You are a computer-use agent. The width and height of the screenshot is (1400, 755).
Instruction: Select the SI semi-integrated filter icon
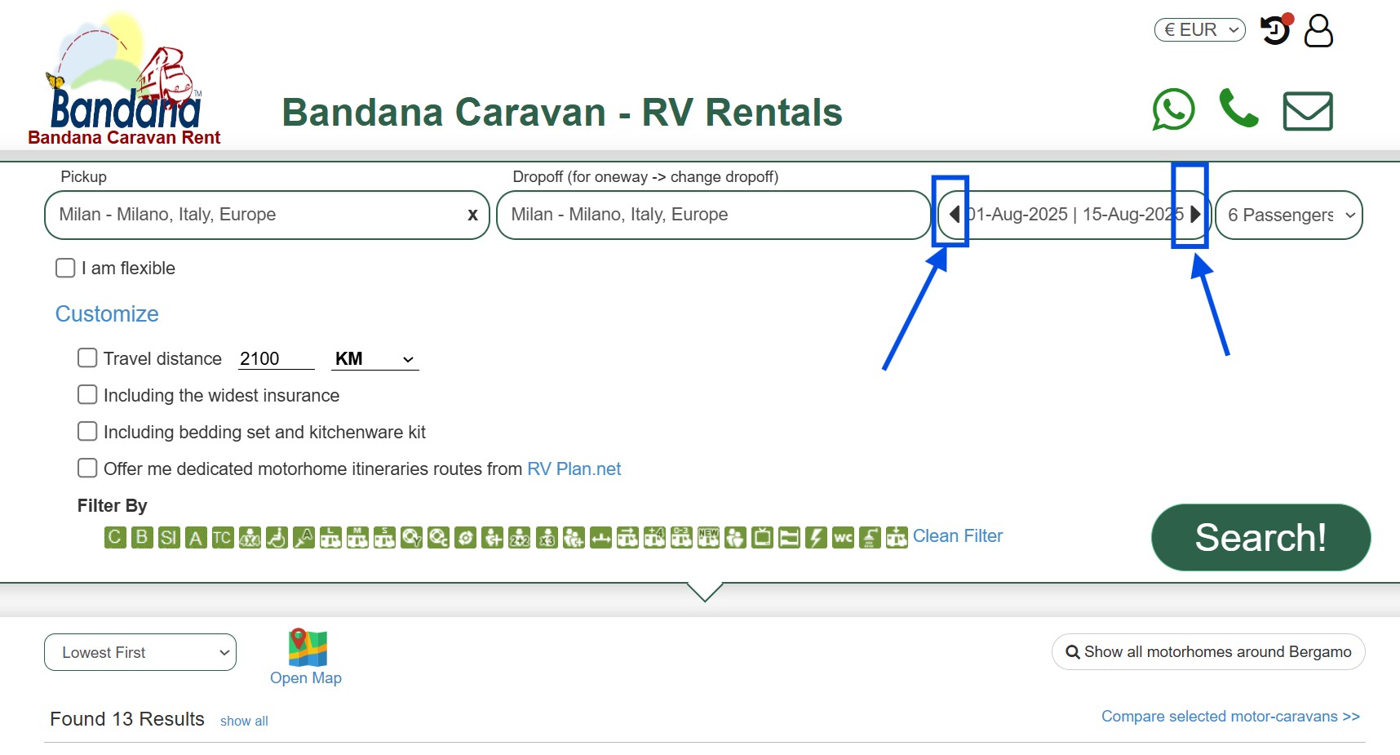pyautogui.click(x=169, y=537)
